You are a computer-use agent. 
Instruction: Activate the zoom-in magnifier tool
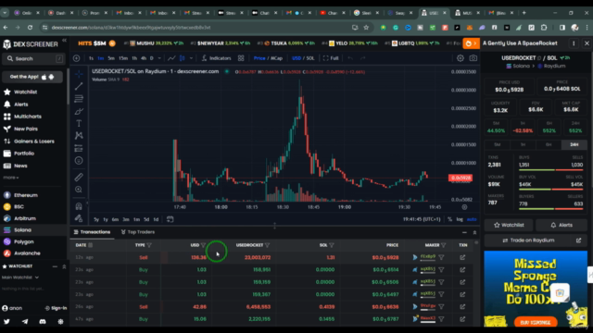pos(79,190)
